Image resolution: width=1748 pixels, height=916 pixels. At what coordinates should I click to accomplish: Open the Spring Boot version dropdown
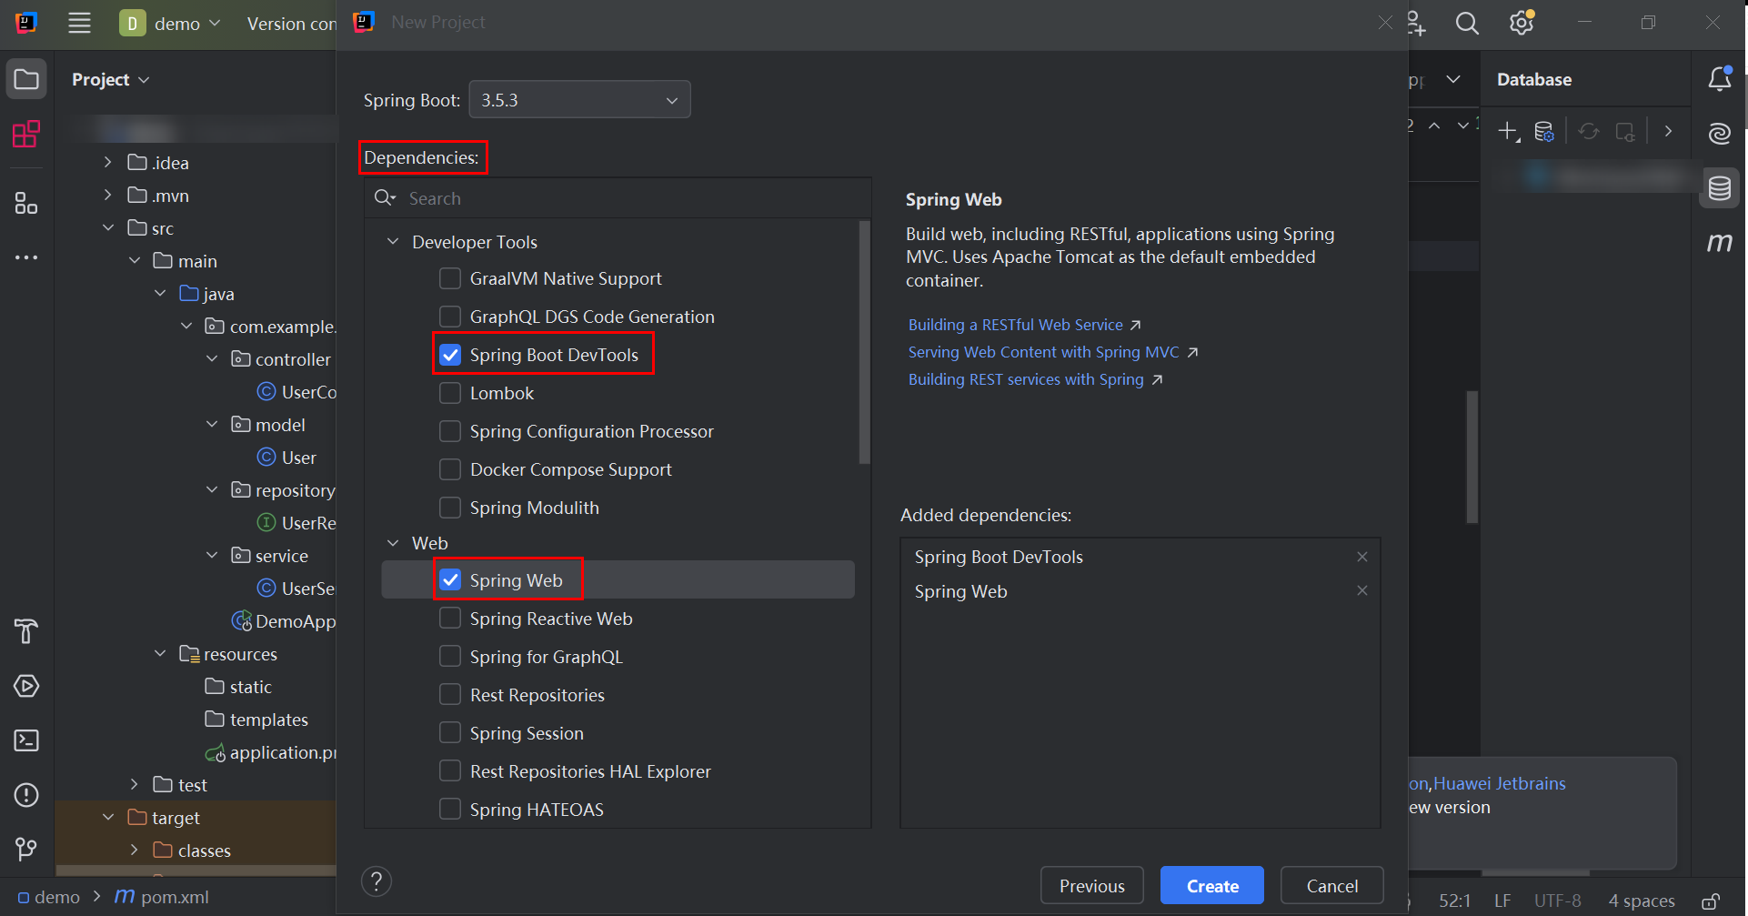(579, 100)
